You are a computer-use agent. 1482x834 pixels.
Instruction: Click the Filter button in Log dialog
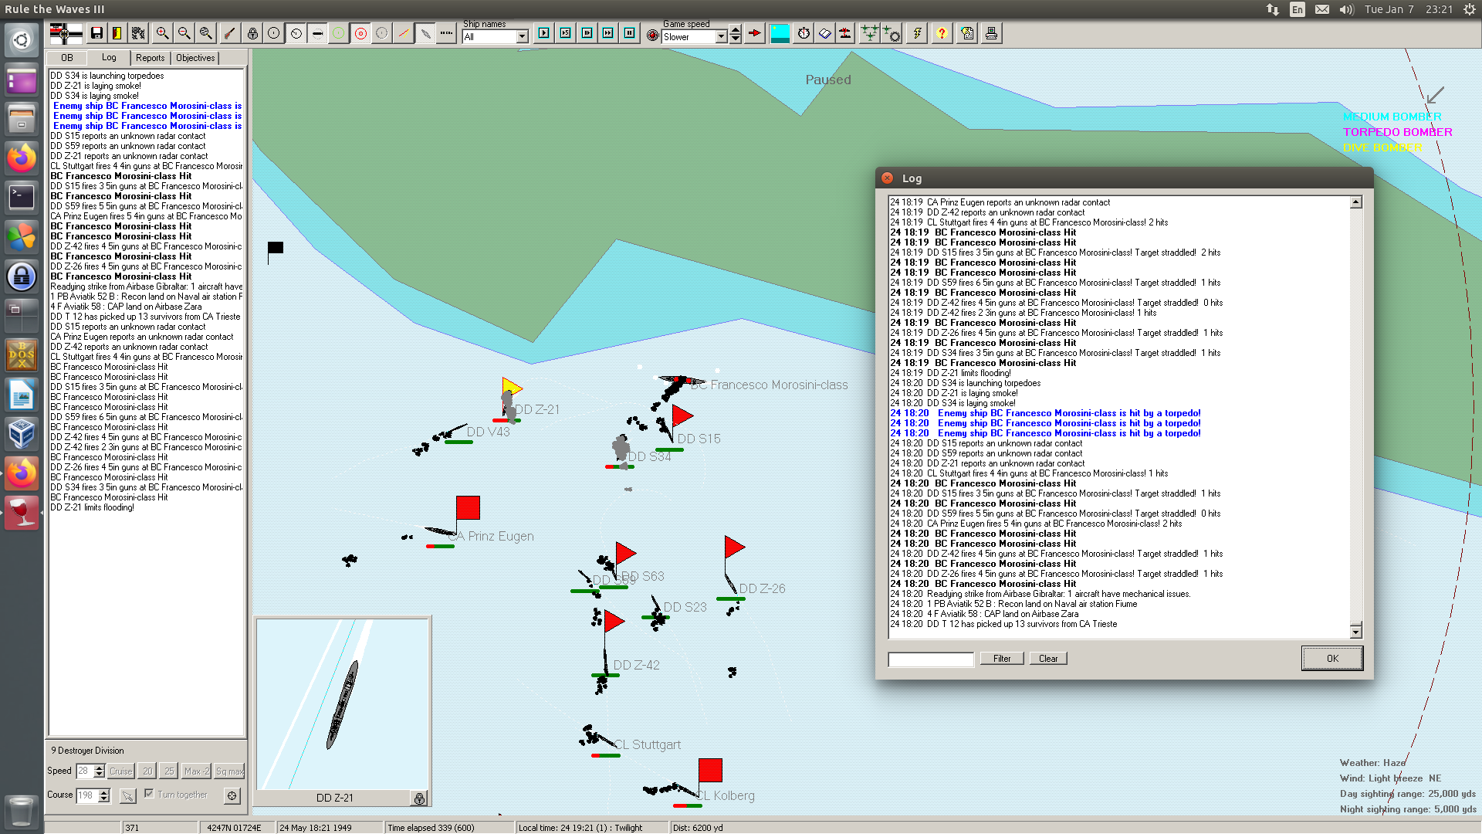pos(1002,659)
